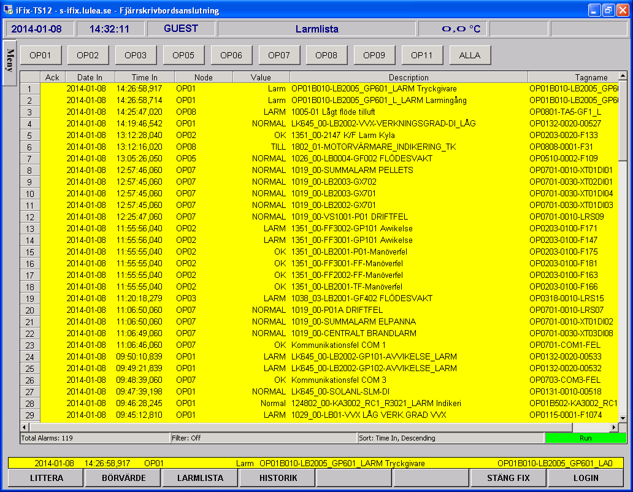Select 'Kommunikationsfel COM 1' alarm
The image size is (633, 492).
click(x=319, y=345)
